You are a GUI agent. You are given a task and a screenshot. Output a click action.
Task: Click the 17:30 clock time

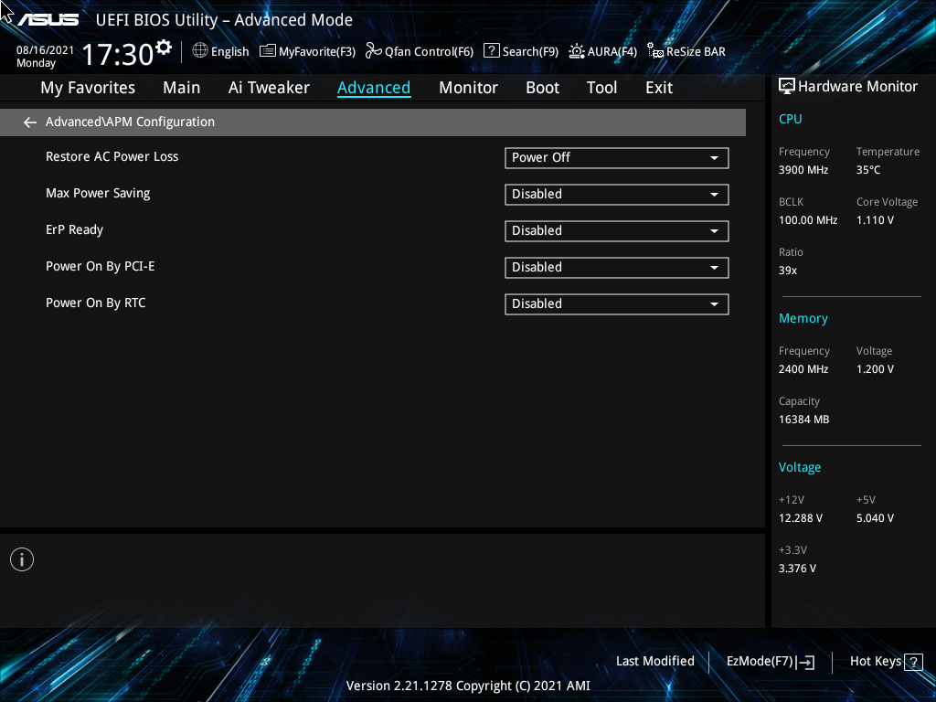118,54
